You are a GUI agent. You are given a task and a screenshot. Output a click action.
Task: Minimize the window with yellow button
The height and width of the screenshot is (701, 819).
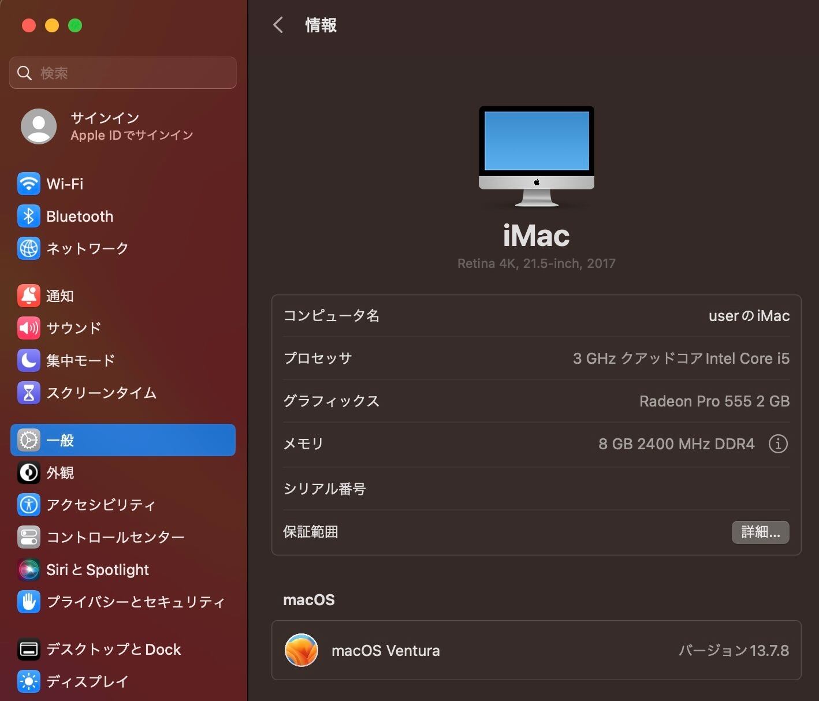(52, 25)
